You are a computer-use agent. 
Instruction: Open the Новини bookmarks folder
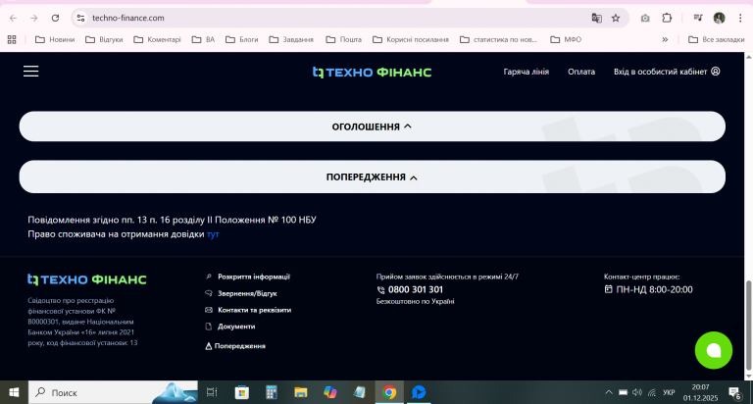(55, 39)
